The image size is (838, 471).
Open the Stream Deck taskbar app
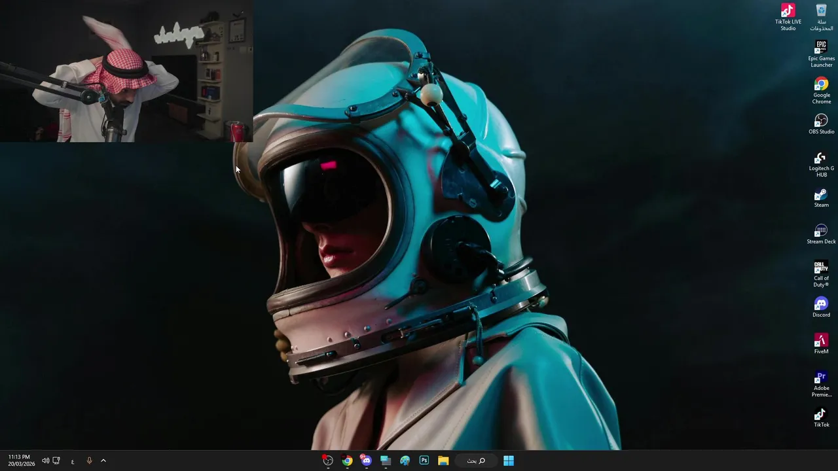click(x=386, y=461)
